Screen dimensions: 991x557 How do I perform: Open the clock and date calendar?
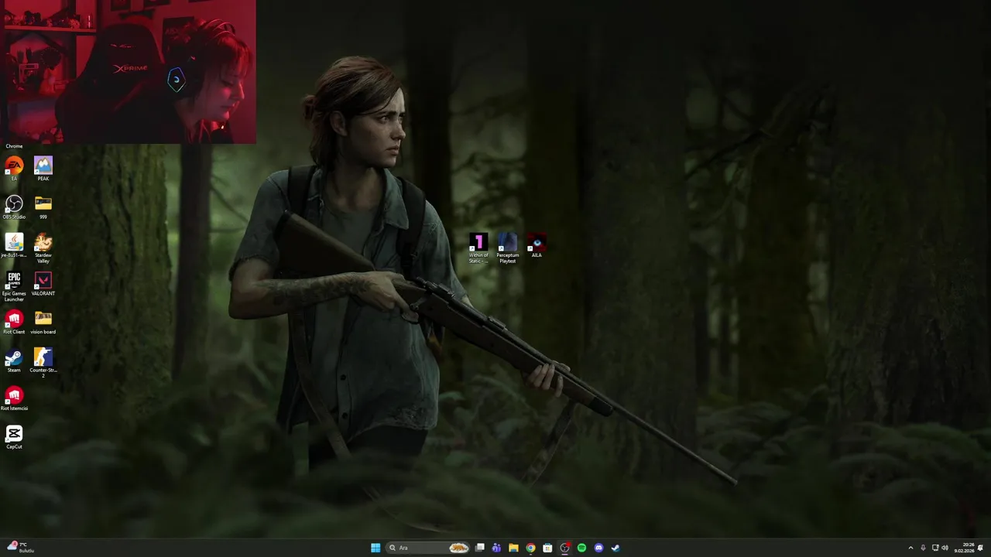[964, 548]
